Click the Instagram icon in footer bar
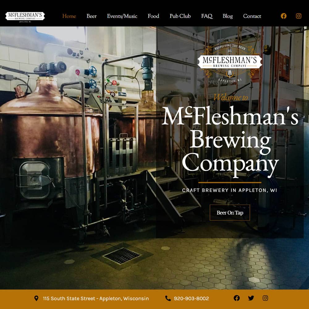309x309 pixels. pos(265,298)
